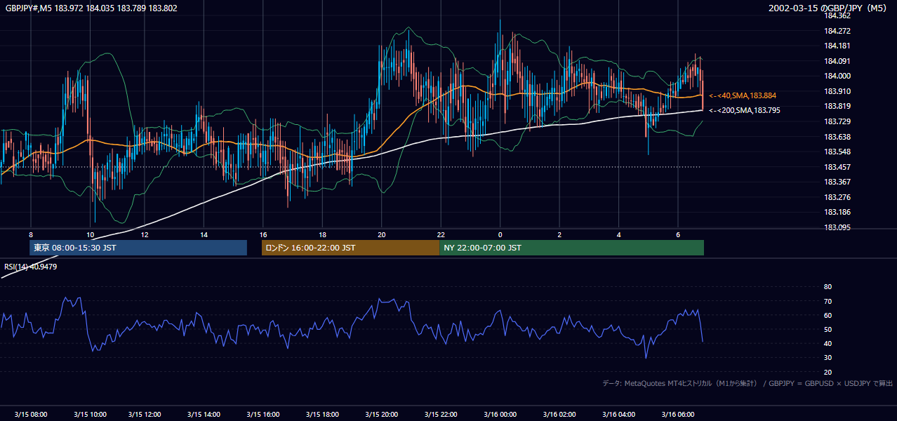Click hour label 16 under price chart
The height and width of the screenshot is (421, 897).
coord(263,234)
